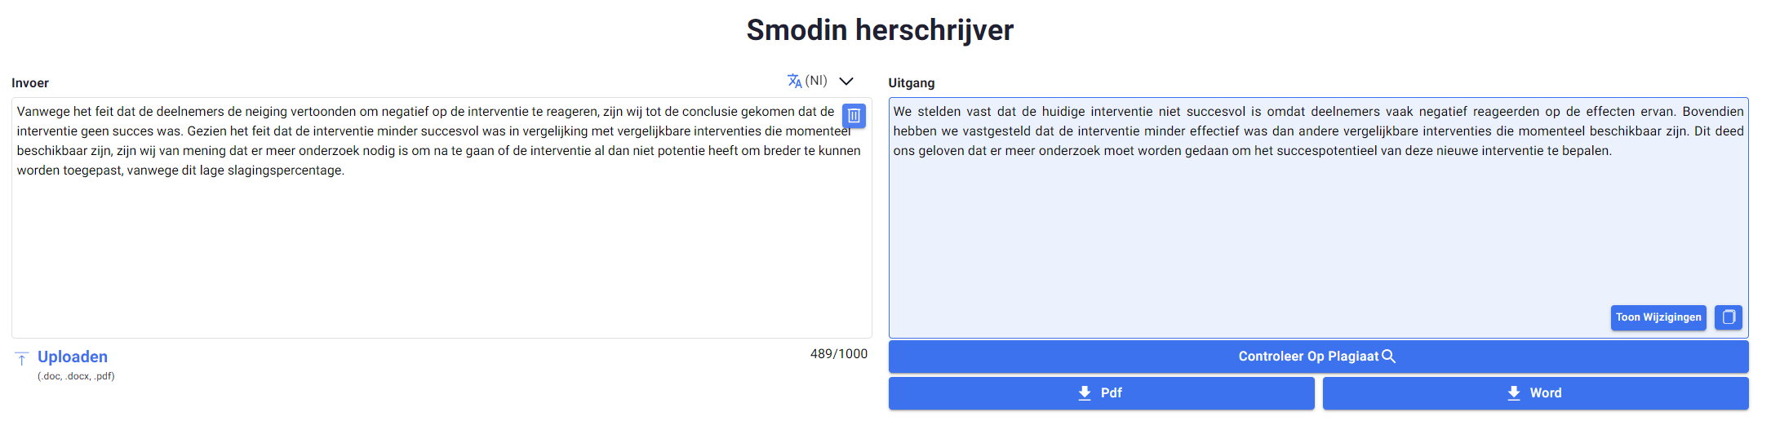Click the Uitgang section label
This screenshot has width=1771, height=421.
(x=912, y=83)
